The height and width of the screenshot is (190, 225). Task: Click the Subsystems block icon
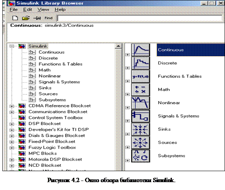point(141,156)
